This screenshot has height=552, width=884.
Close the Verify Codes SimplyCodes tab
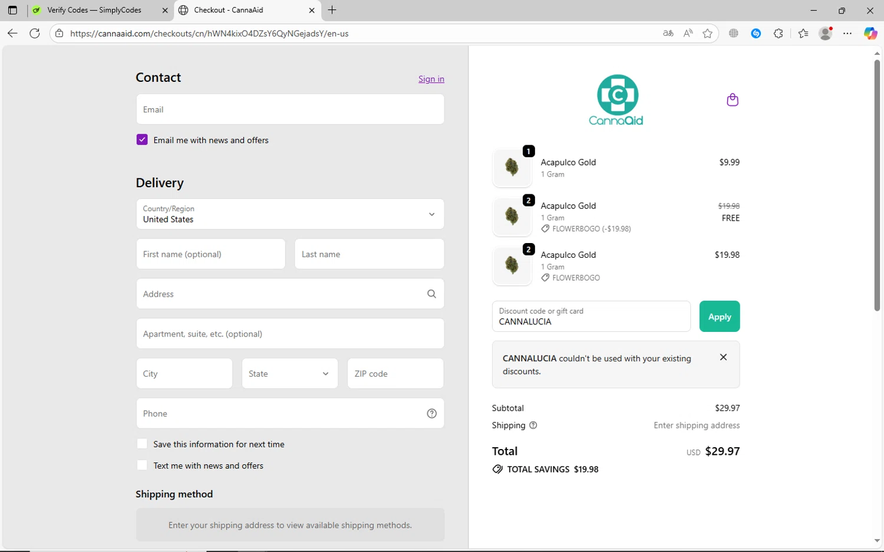pos(165,10)
